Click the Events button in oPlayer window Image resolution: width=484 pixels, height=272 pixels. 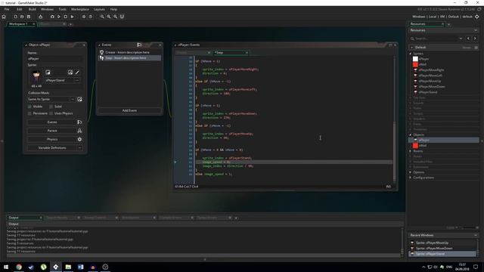(x=52, y=122)
